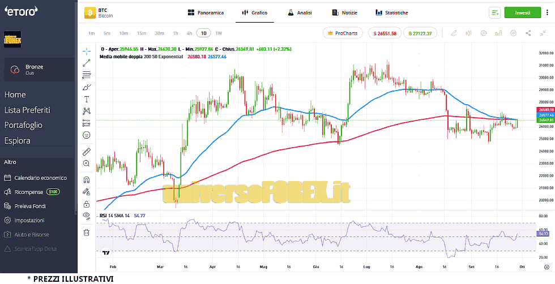Select the trend line drawing tool
This screenshot has height=284, width=555.
pyautogui.click(x=87, y=62)
